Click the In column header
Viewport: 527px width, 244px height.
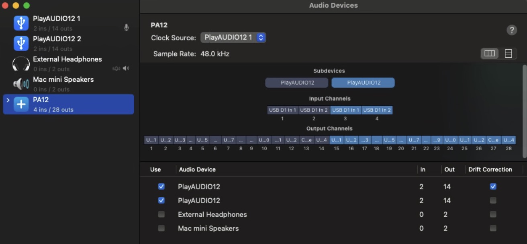[423, 169]
